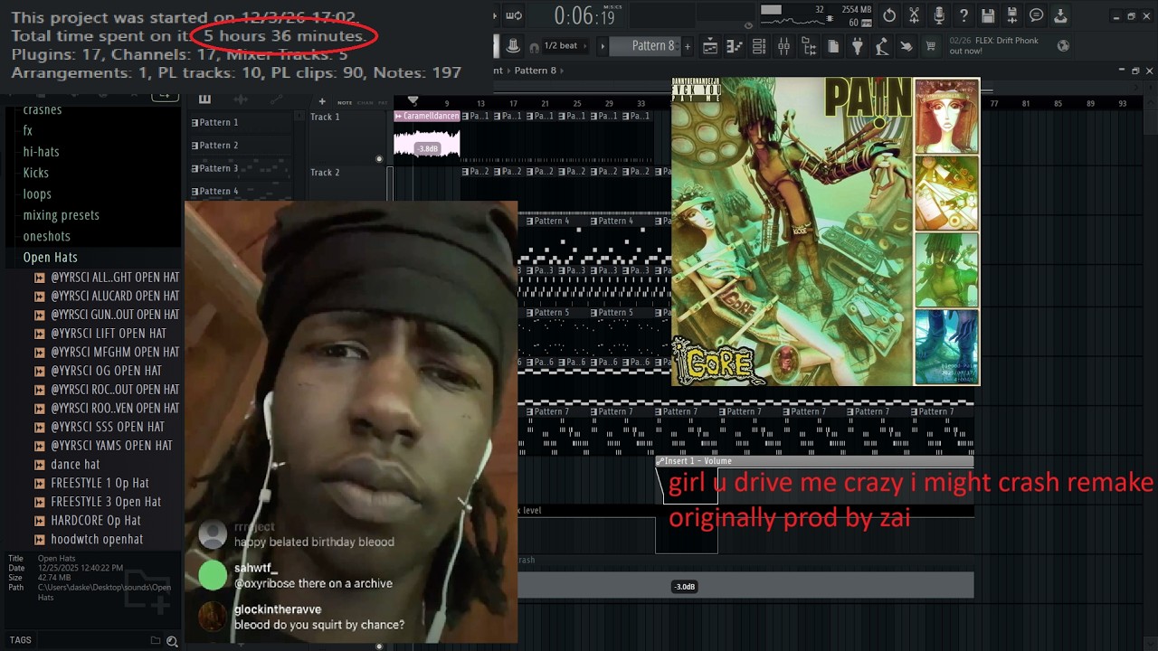Expand the oneshots folder

pos(46,236)
